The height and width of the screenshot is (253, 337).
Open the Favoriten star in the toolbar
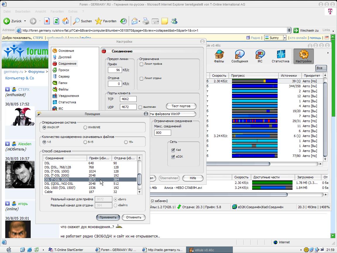click(106, 21)
